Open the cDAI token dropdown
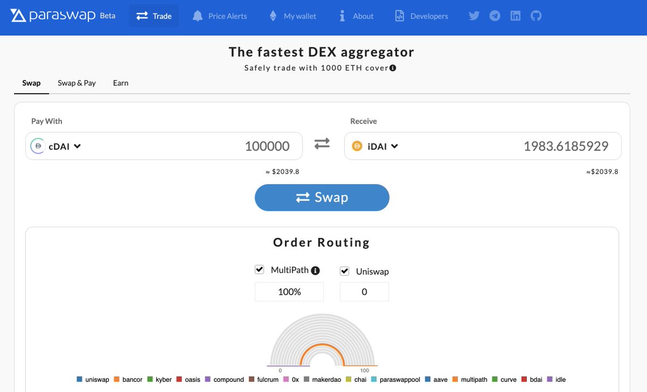 pos(65,146)
